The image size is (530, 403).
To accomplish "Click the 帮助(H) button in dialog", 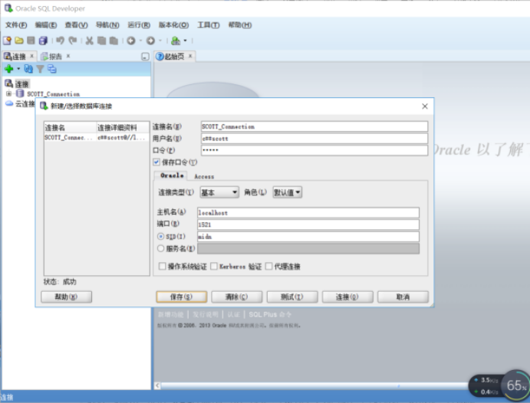I will (x=66, y=297).
